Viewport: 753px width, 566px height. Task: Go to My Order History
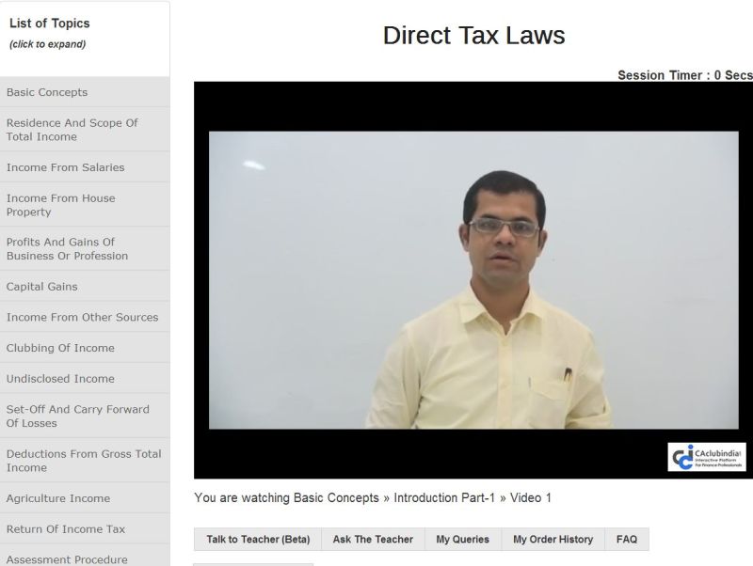(x=553, y=540)
